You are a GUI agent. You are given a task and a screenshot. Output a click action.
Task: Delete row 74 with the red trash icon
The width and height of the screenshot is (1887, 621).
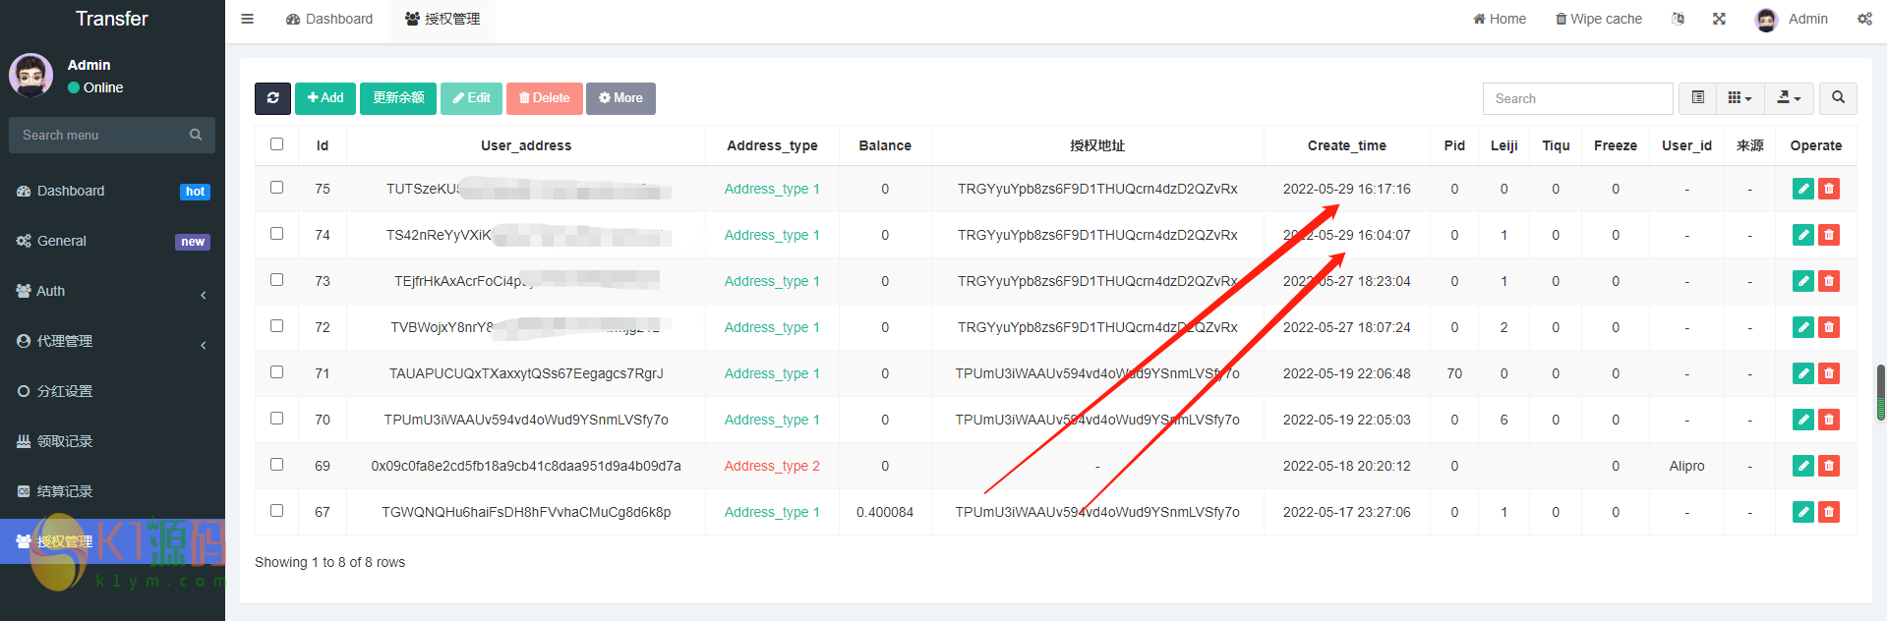1829,235
